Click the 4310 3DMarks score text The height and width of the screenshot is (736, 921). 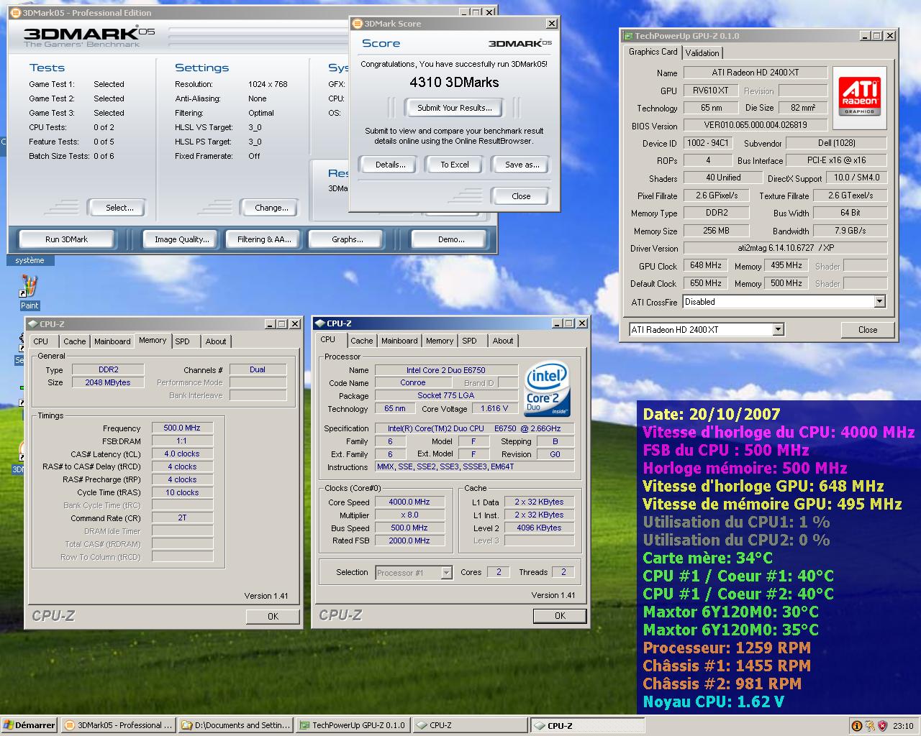(x=454, y=82)
